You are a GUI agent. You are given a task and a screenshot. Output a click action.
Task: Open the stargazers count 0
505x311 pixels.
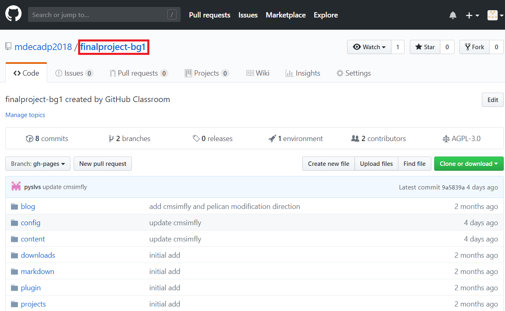point(447,47)
